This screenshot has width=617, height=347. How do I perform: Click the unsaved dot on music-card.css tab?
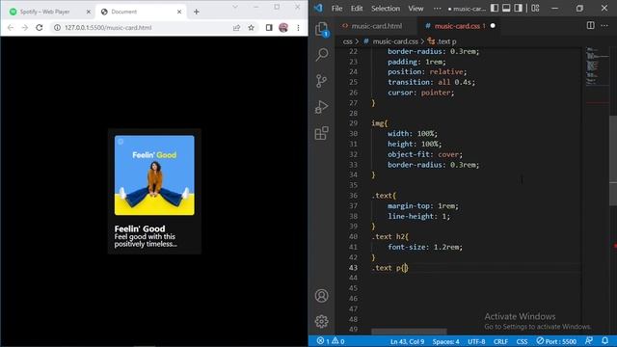493,26
